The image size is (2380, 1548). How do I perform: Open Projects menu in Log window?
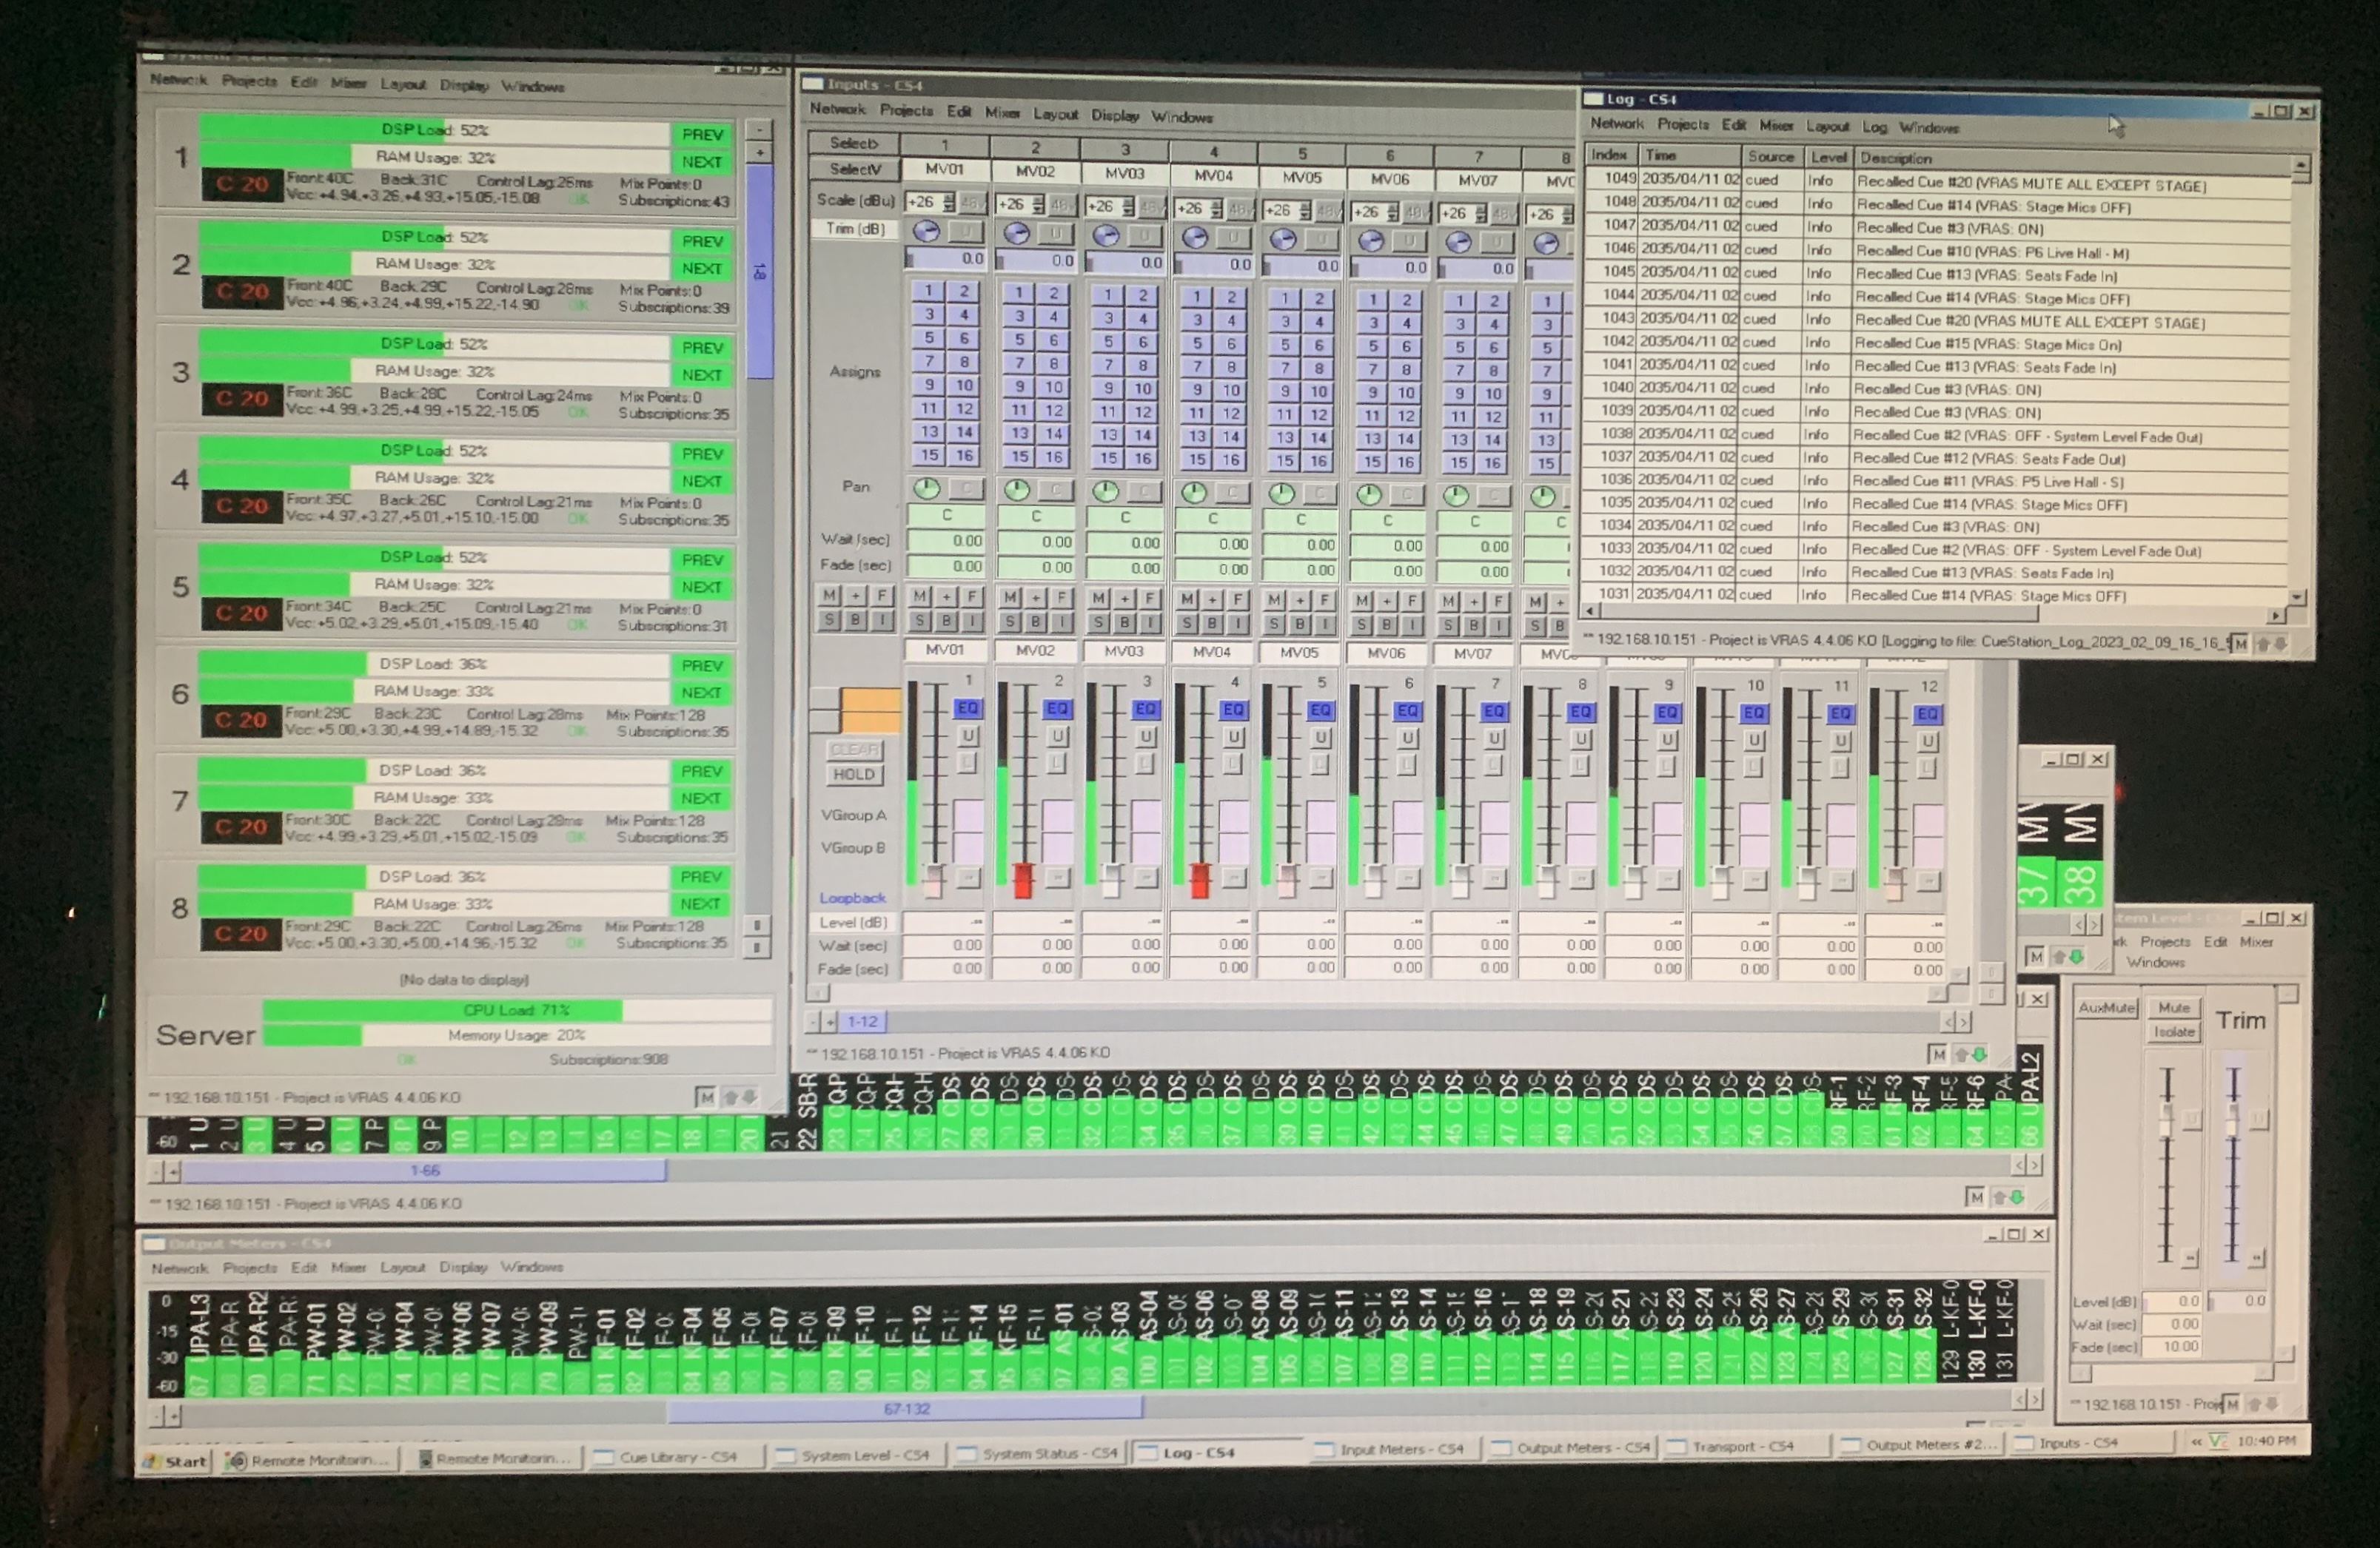(1683, 125)
